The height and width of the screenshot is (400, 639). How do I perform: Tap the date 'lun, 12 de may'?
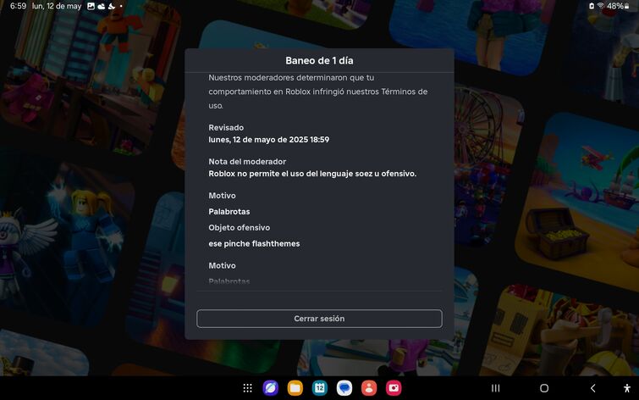(57, 6)
